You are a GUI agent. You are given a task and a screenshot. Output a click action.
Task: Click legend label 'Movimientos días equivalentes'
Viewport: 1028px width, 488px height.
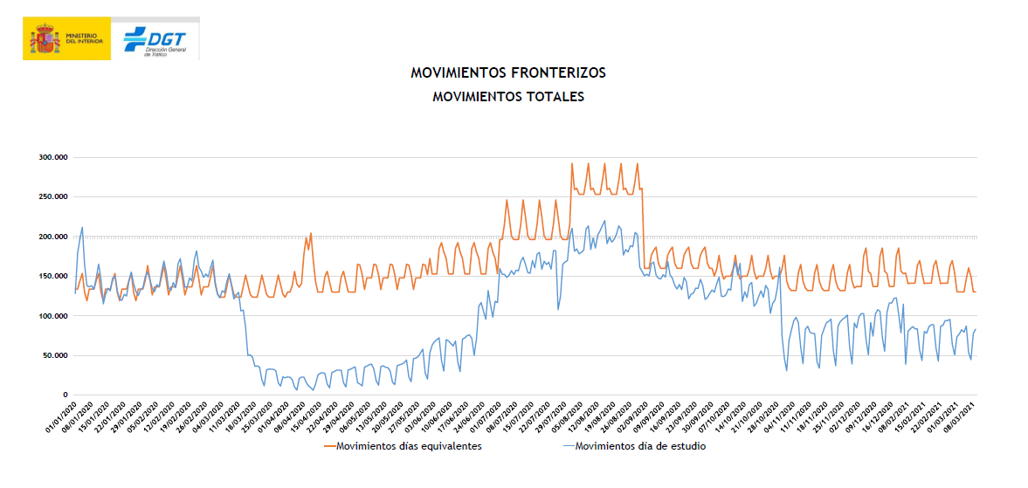pos(409,447)
